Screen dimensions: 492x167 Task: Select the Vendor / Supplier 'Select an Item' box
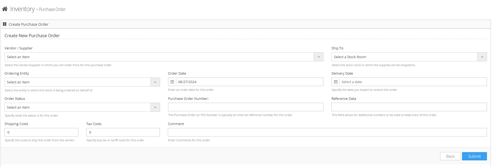click(x=159, y=57)
